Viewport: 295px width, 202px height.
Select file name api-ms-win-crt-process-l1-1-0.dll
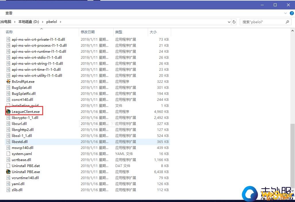click(x=39, y=45)
